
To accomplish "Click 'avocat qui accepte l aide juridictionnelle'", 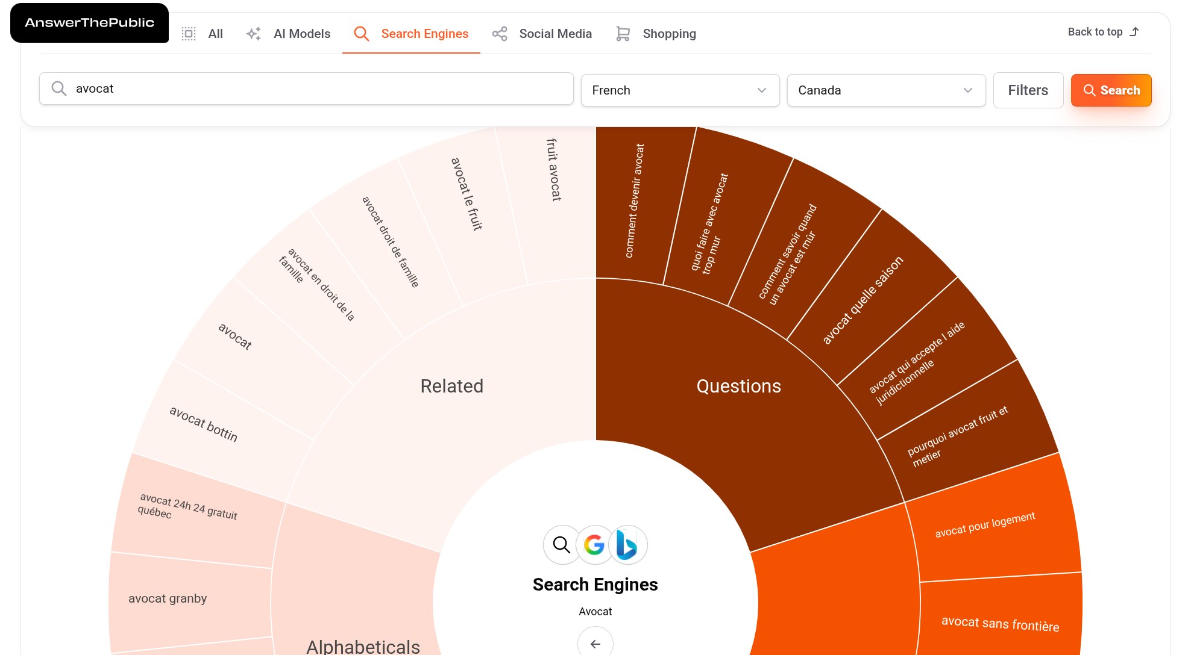I will coord(917,362).
